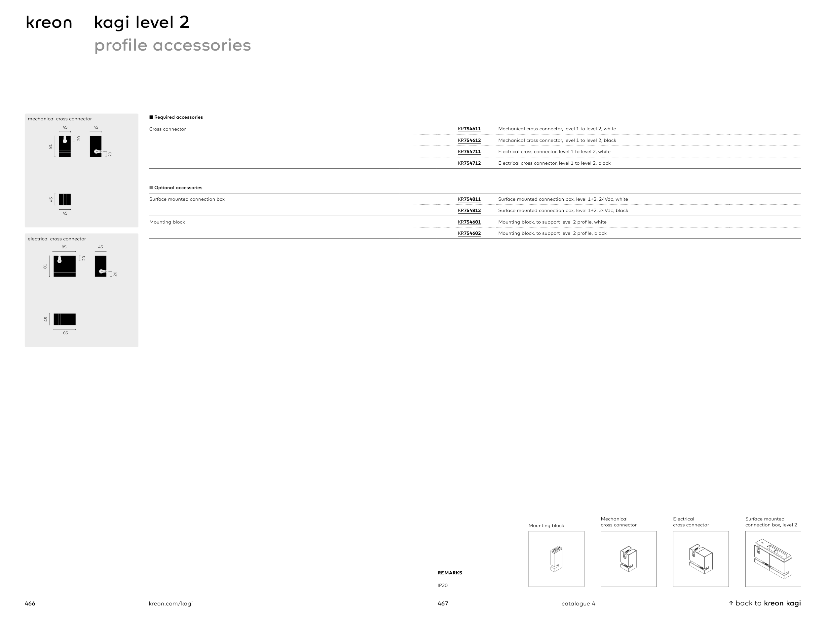Click the Mechanical cross connector thumbnail
Image resolution: width=826 pixels, height=620 pixels.
coord(628,559)
